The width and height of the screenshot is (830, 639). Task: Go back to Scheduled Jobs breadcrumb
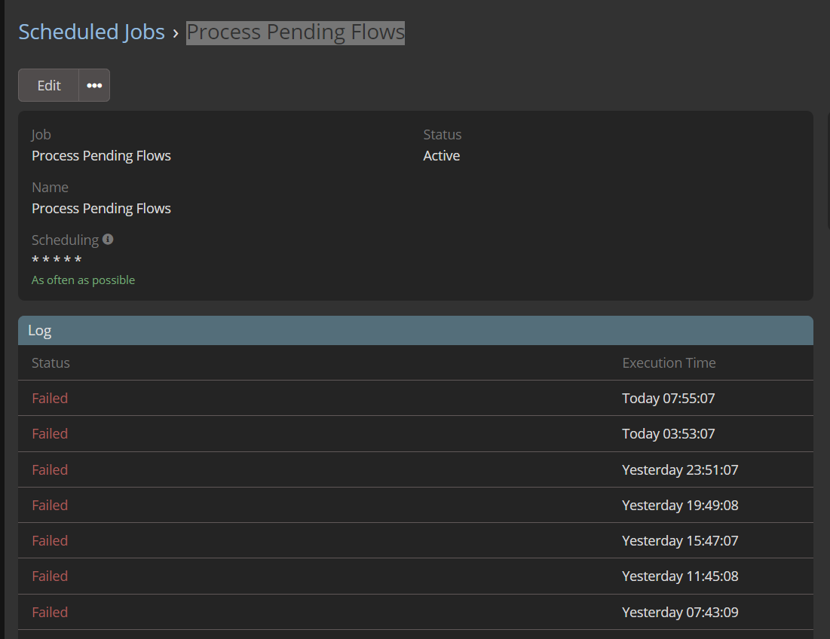click(x=91, y=32)
